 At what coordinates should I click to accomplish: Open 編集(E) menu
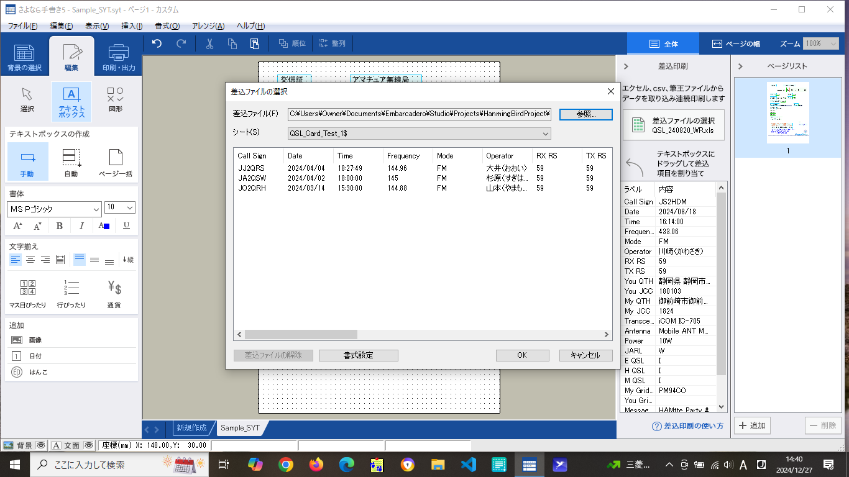point(62,26)
